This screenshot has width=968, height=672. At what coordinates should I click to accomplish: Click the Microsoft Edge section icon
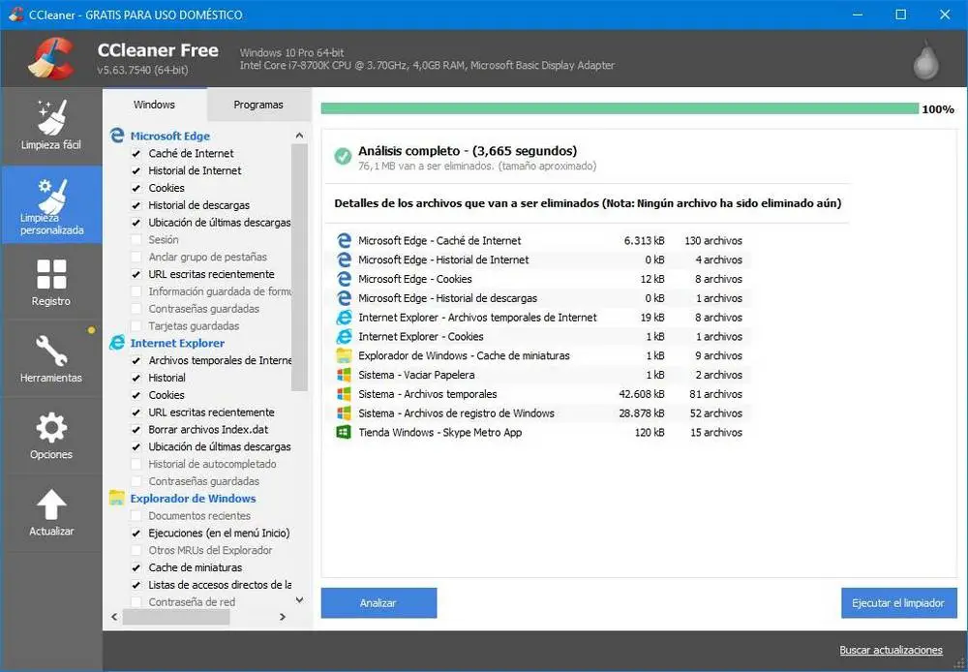pos(117,136)
